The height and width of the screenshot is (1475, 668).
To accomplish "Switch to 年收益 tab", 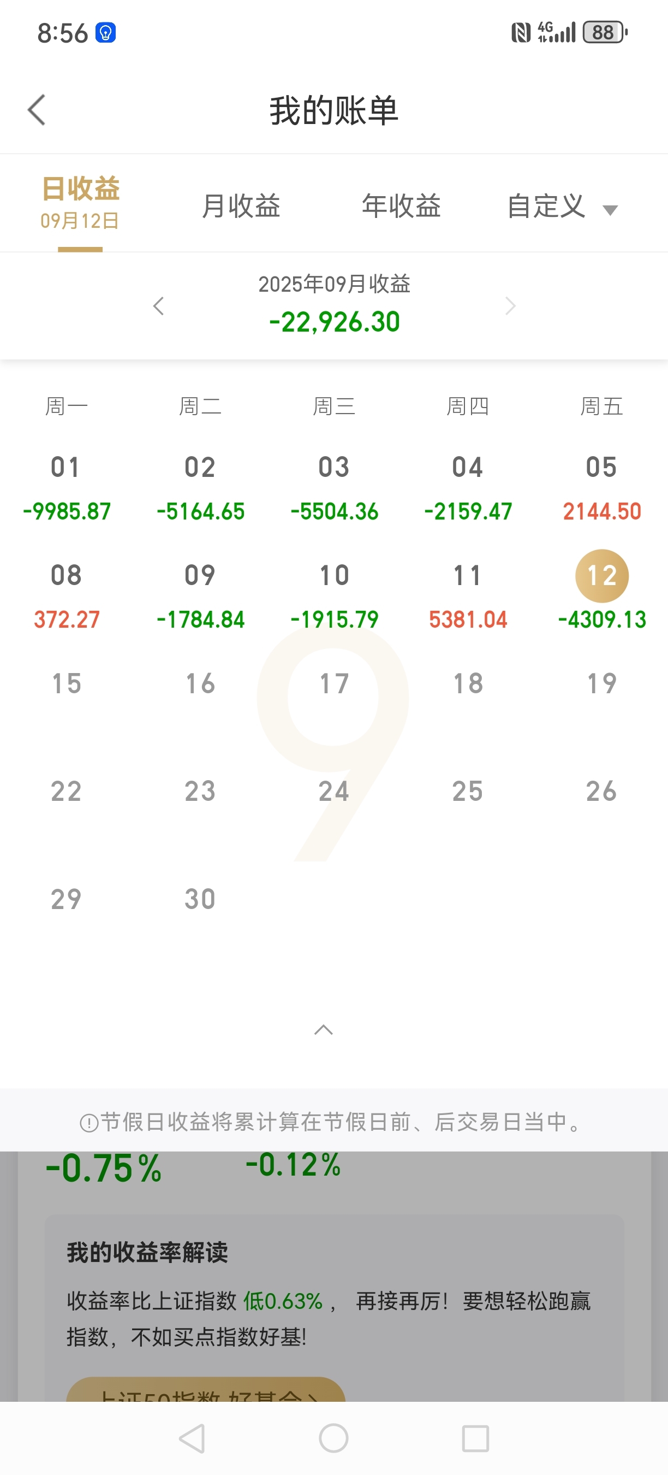I will point(401,205).
